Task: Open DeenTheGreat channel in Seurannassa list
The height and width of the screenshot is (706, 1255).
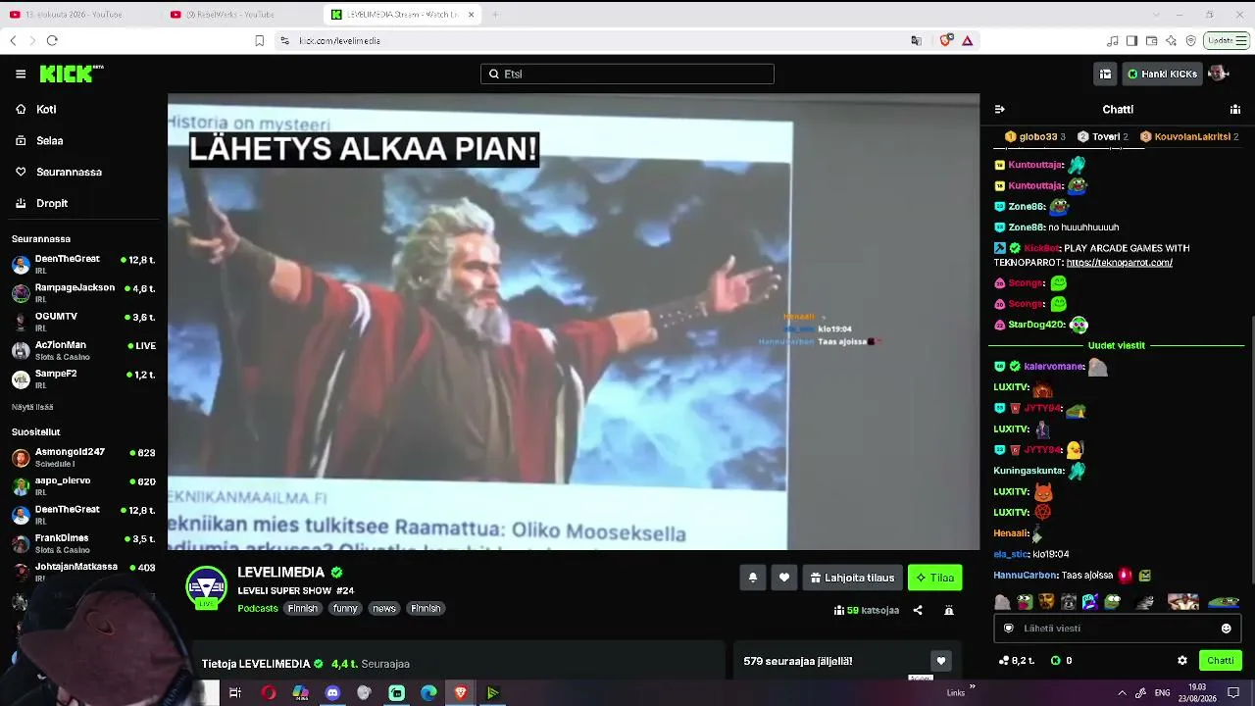Action: tap(83, 264)
